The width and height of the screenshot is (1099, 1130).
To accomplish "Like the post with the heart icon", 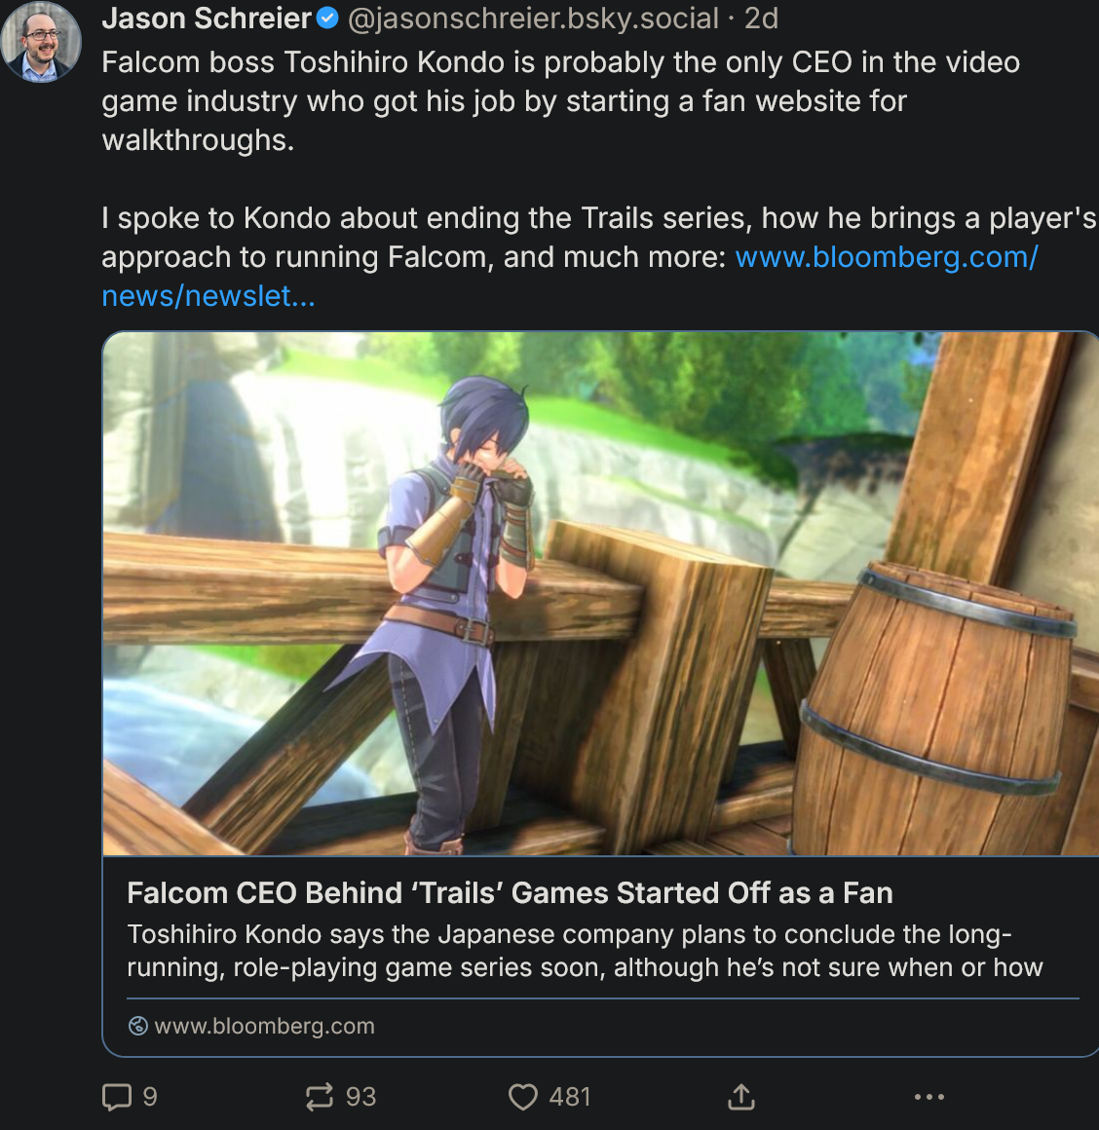I will 523,1098.
